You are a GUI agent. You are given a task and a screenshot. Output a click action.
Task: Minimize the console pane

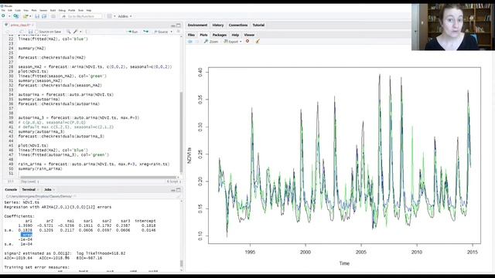[173, 190]
